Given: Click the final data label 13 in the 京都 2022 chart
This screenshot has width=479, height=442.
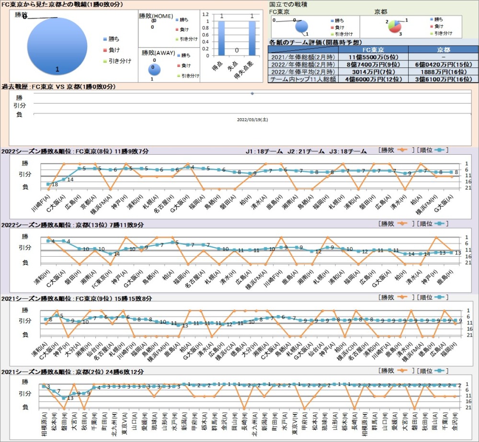Looking at the screenshot, I should [x=458, y=253].
